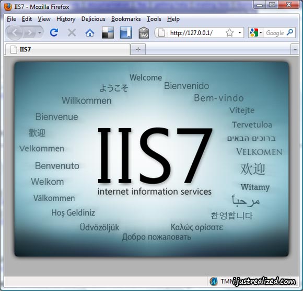
Task: Expand the address bar history dropdown
Action: pyautogui.click(x=240, y=32)
